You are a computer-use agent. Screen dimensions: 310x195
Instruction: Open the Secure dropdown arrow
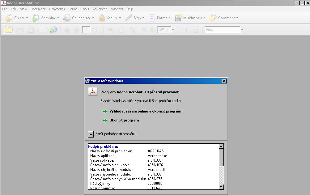tap(120, 18)
